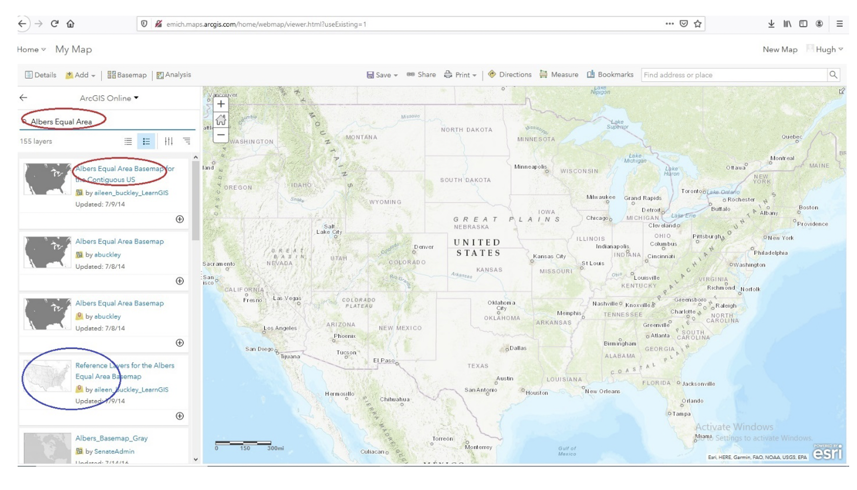Click the Find address or place field
857x490 pixels.
click(734, 75)
